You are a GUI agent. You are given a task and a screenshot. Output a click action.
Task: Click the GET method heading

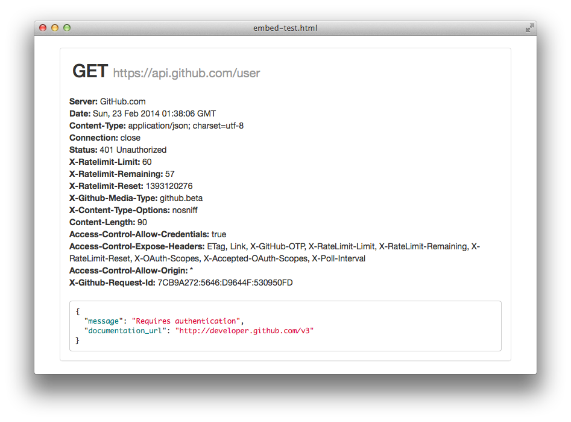point(90,71)
